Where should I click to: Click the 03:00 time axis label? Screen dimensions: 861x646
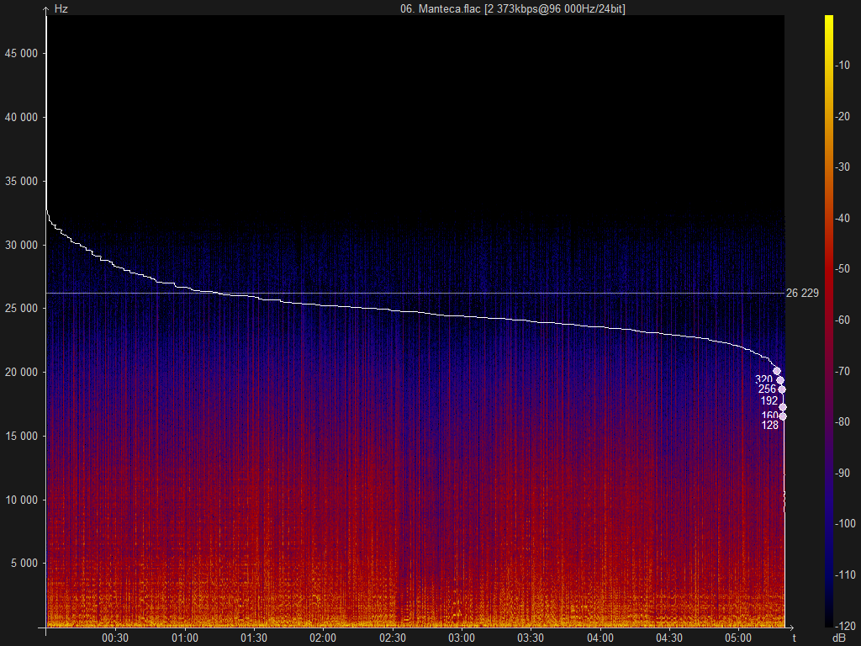click(x=462, y=638)
